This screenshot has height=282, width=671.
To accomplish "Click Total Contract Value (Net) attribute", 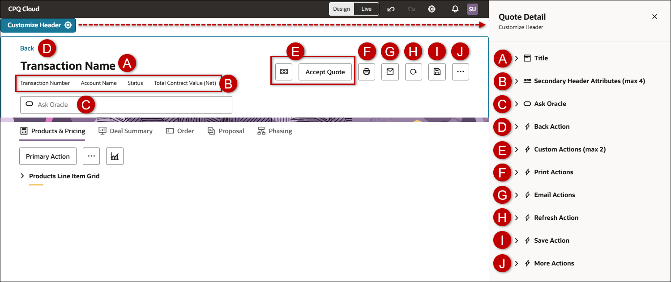I will tap(185, 83).
